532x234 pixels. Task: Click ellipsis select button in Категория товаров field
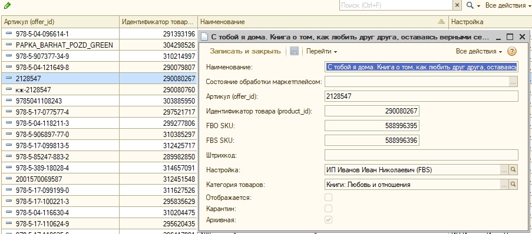(x=504, y=185)
